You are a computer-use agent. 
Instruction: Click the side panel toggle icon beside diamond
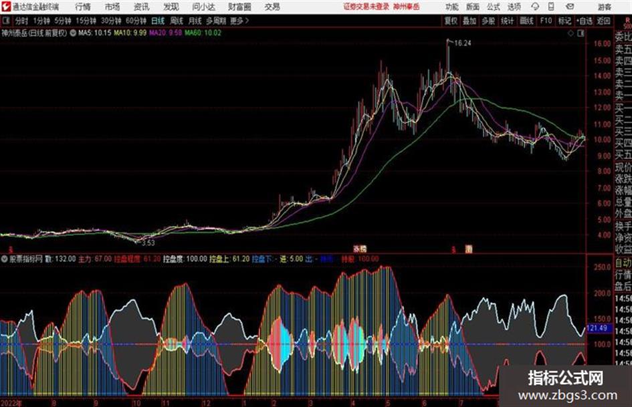pos(581,33)
